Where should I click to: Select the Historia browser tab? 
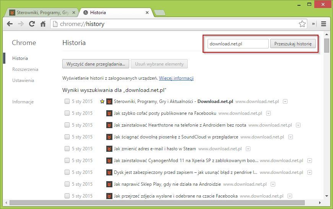(x=116, y=13)
